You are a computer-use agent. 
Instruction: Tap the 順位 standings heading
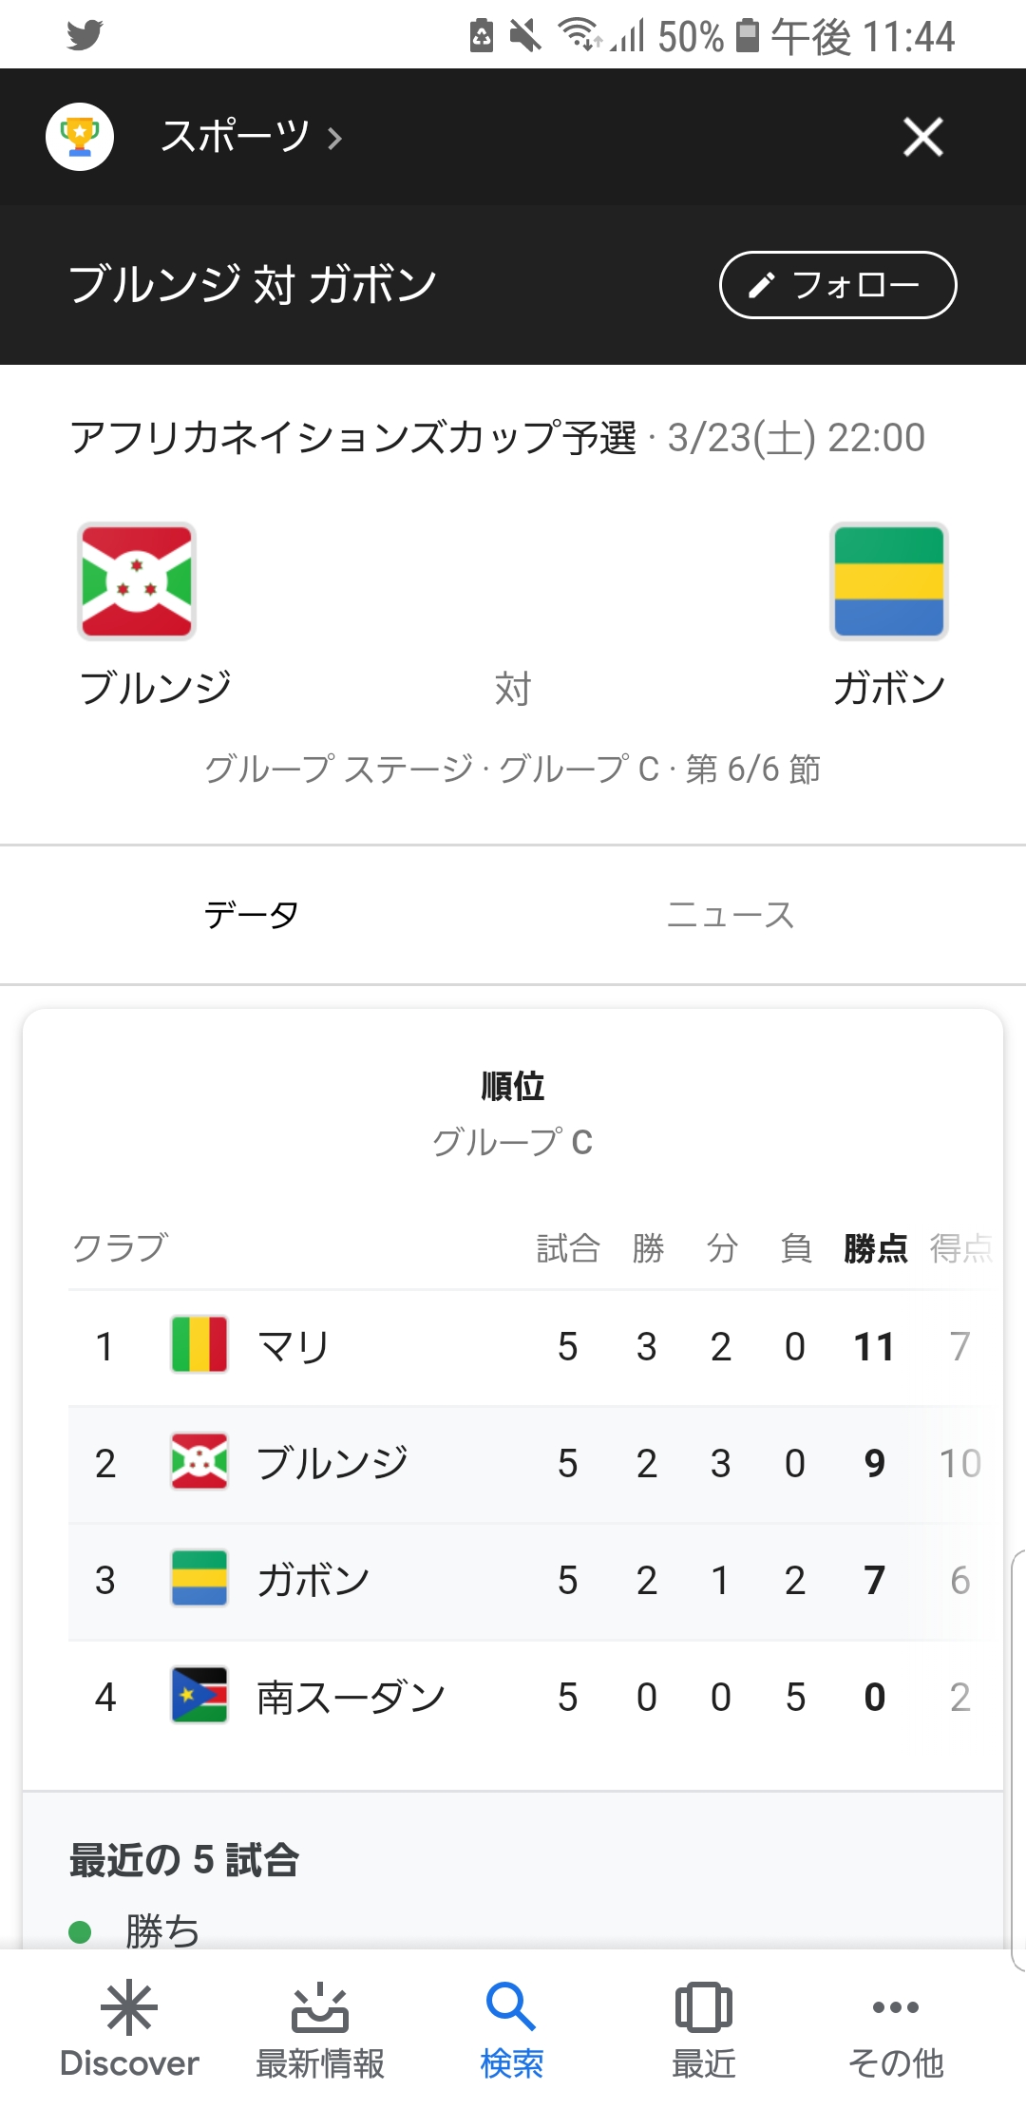[x=513, y=1086]
